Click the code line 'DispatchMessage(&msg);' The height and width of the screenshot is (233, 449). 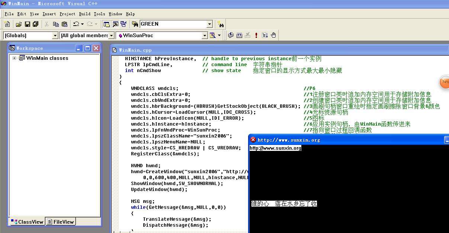(176, 225)
